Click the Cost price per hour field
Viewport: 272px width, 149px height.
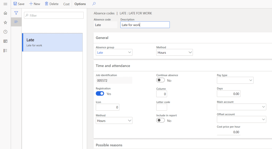(229, 132)
